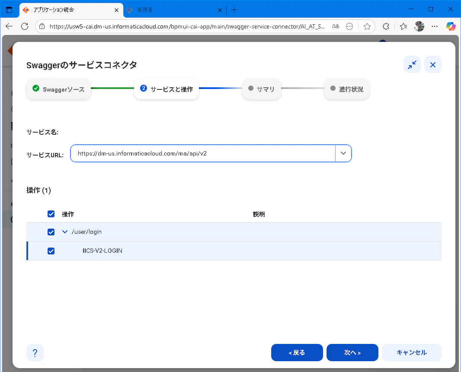The width and height of the screenshot is (461, 372).
Task: Click the 戻る back button
Action: (x=297, y=353)
